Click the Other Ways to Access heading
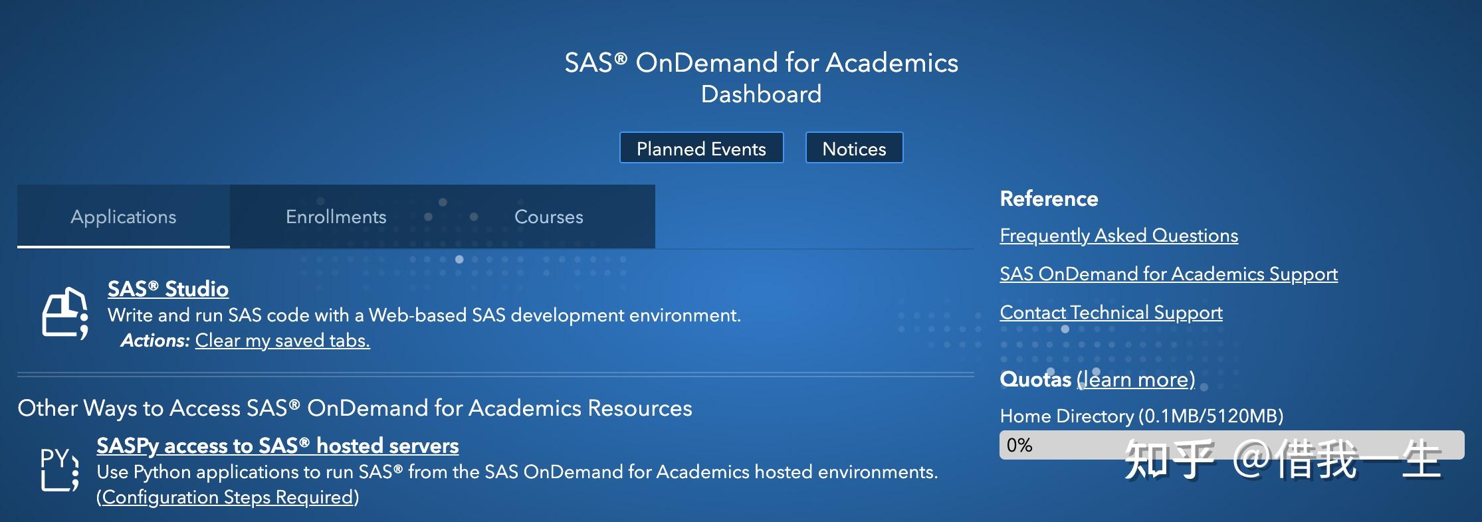1482x522 pixels. pos(355,408)
